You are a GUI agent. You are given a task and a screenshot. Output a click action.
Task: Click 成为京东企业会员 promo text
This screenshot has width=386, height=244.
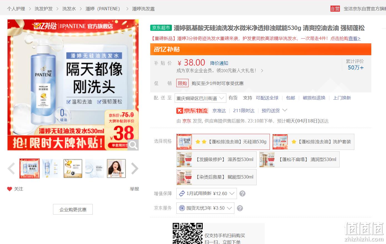(x=217, y=71)
